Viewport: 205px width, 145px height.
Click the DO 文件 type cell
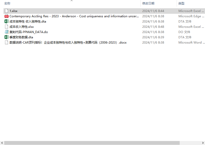(184, 32)
